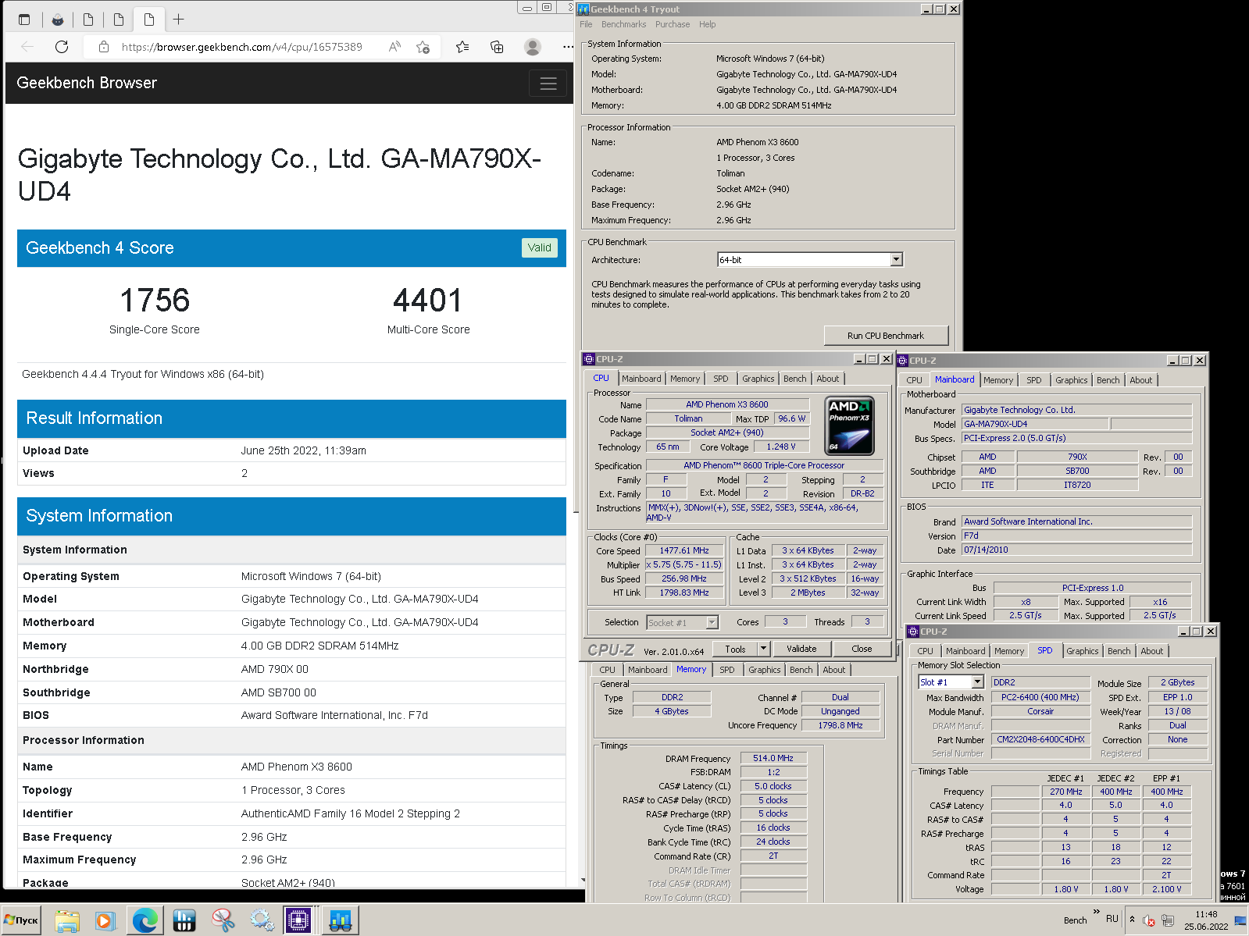Launch Windows Media Player from taskbar

[x=105, y=921]
